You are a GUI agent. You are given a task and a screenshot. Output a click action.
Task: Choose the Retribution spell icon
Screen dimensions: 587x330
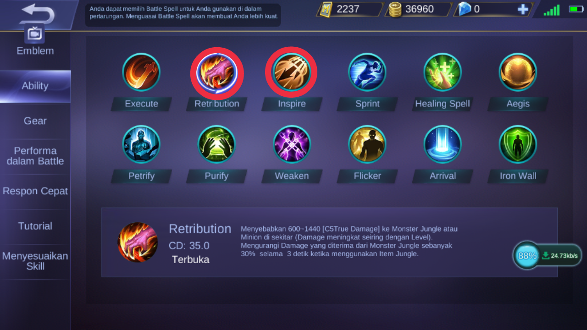point(216,72)
